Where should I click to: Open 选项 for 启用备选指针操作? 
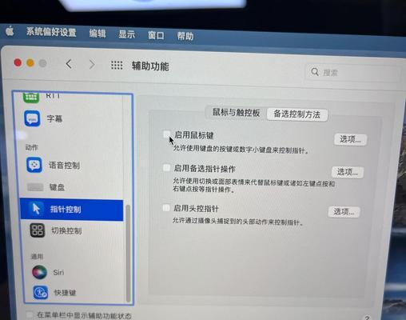click(x=348, y=172)
